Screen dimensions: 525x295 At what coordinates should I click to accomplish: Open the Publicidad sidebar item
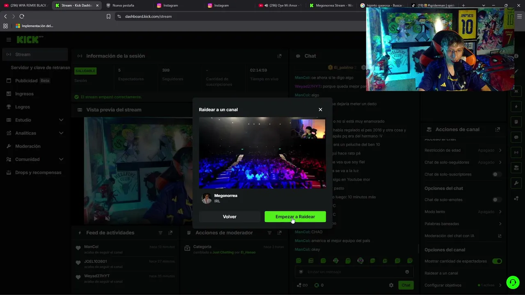[x=35, y=81]
